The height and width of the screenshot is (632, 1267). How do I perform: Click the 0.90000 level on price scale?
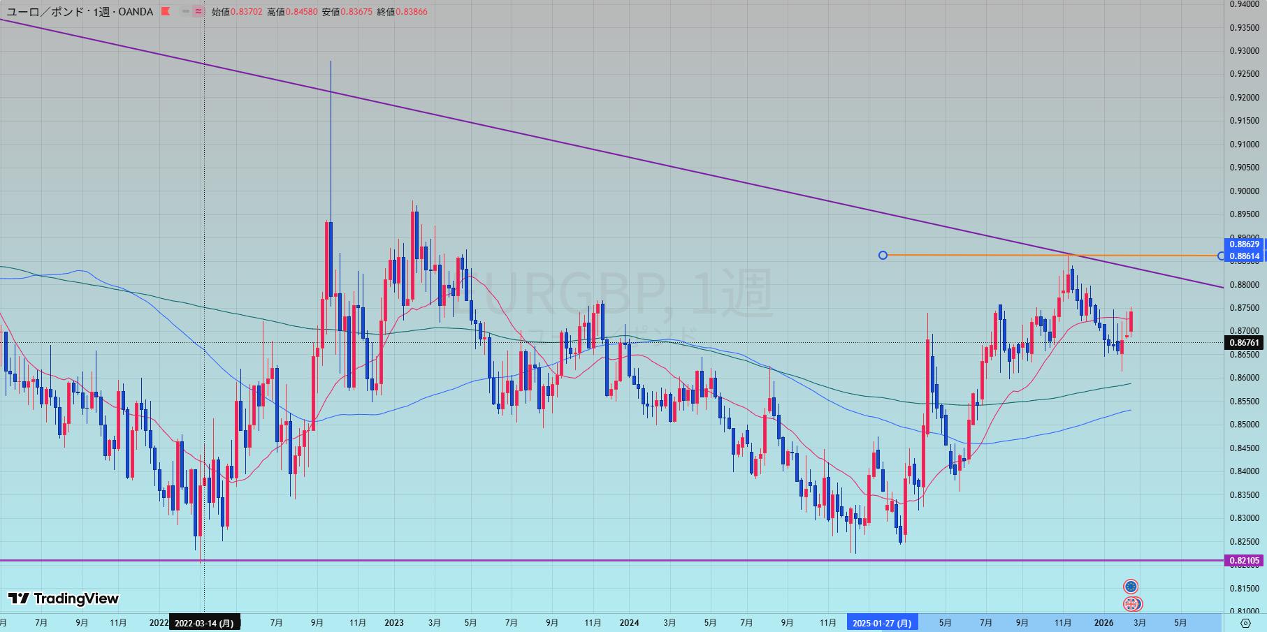click(x=1244, y=191)
